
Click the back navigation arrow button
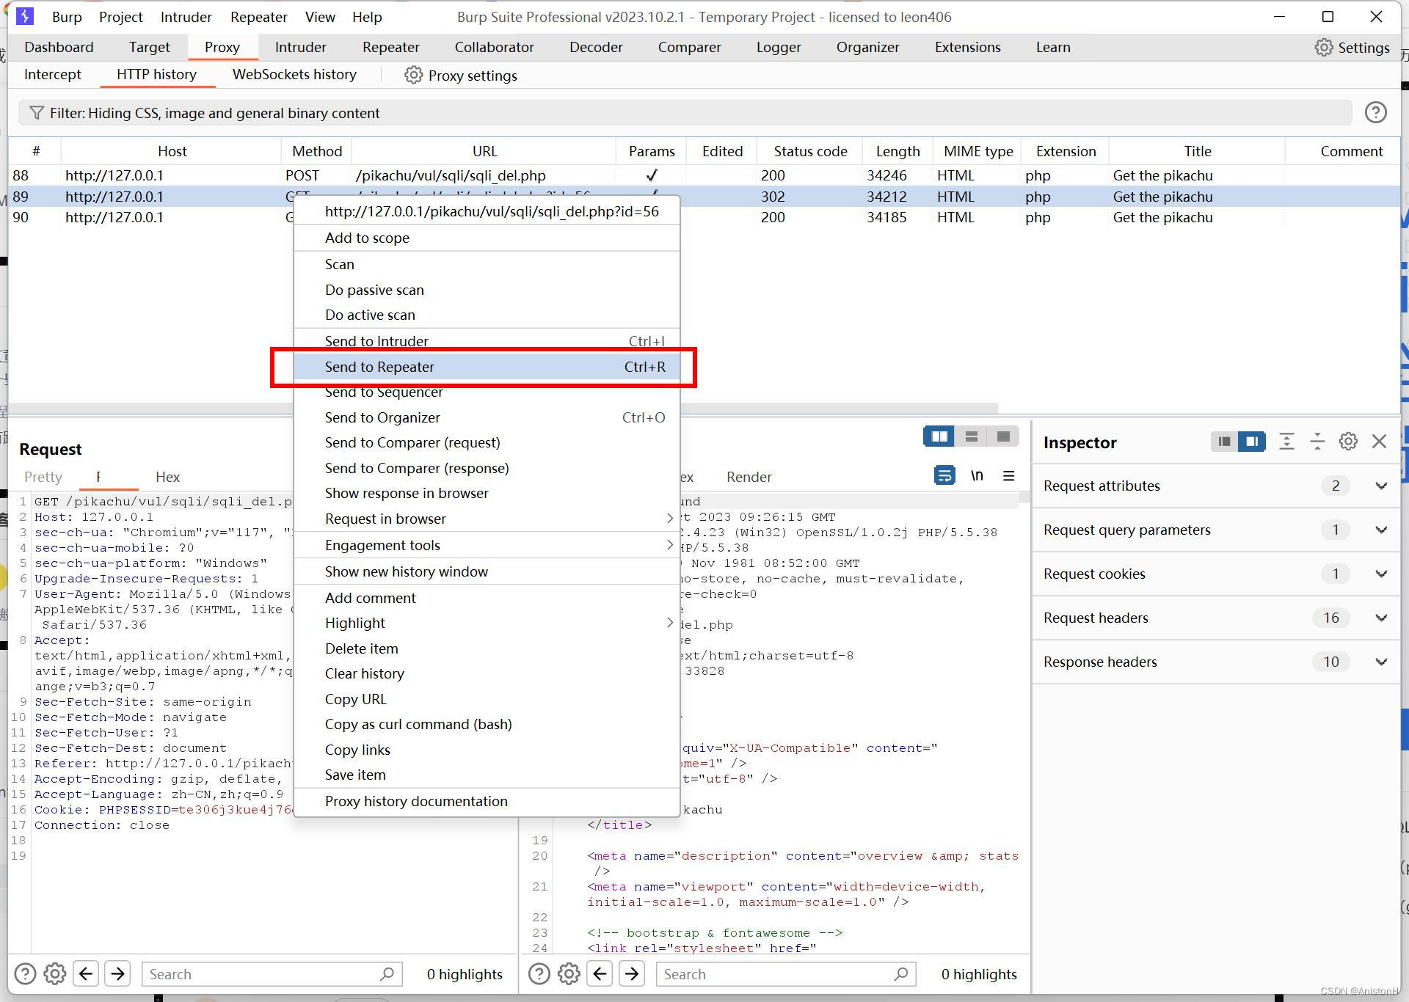point(89,974)
